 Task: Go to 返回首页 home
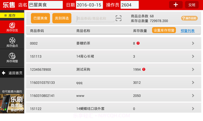(12, 73)
